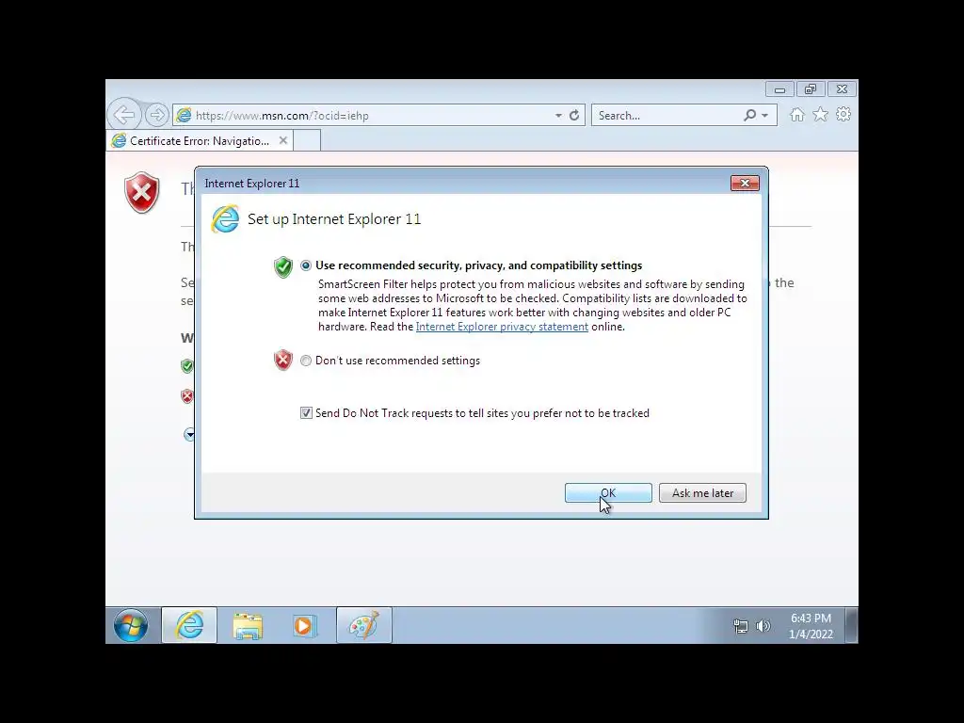Expand the more information arrow on page
Viewport: 964px width, 723px height.
click(188, 435)
